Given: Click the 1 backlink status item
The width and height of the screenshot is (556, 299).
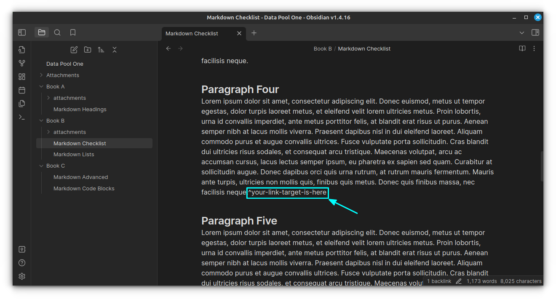Looking at the screenshot, I should 439,281.
